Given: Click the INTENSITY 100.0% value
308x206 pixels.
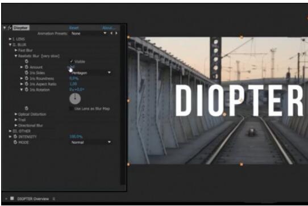Looking at the screenshot, I should click(x=76, y=136).
